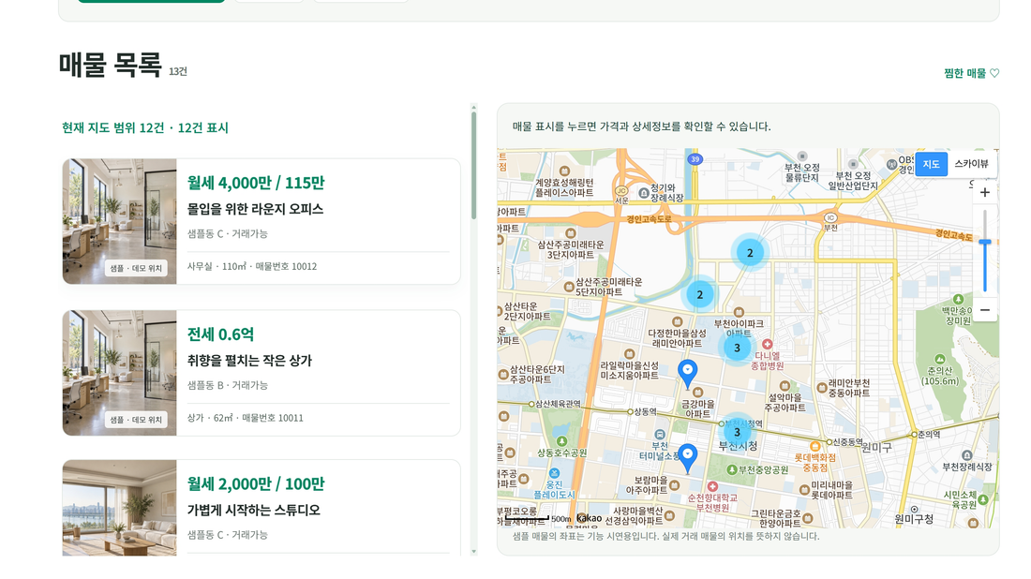Click text 상가 · 62㎡ · 매물번호 10011
The height and width of the screenshot is (579, 1031).
pyautogui.click(x=246, y=417)
